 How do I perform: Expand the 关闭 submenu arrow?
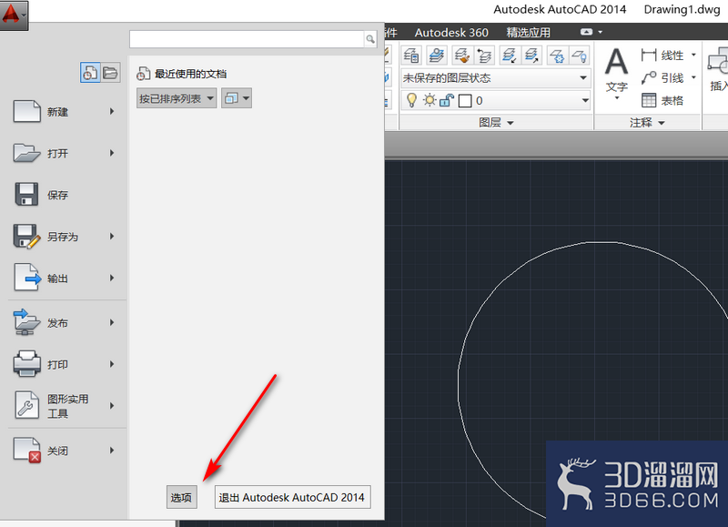pos(112,450)
